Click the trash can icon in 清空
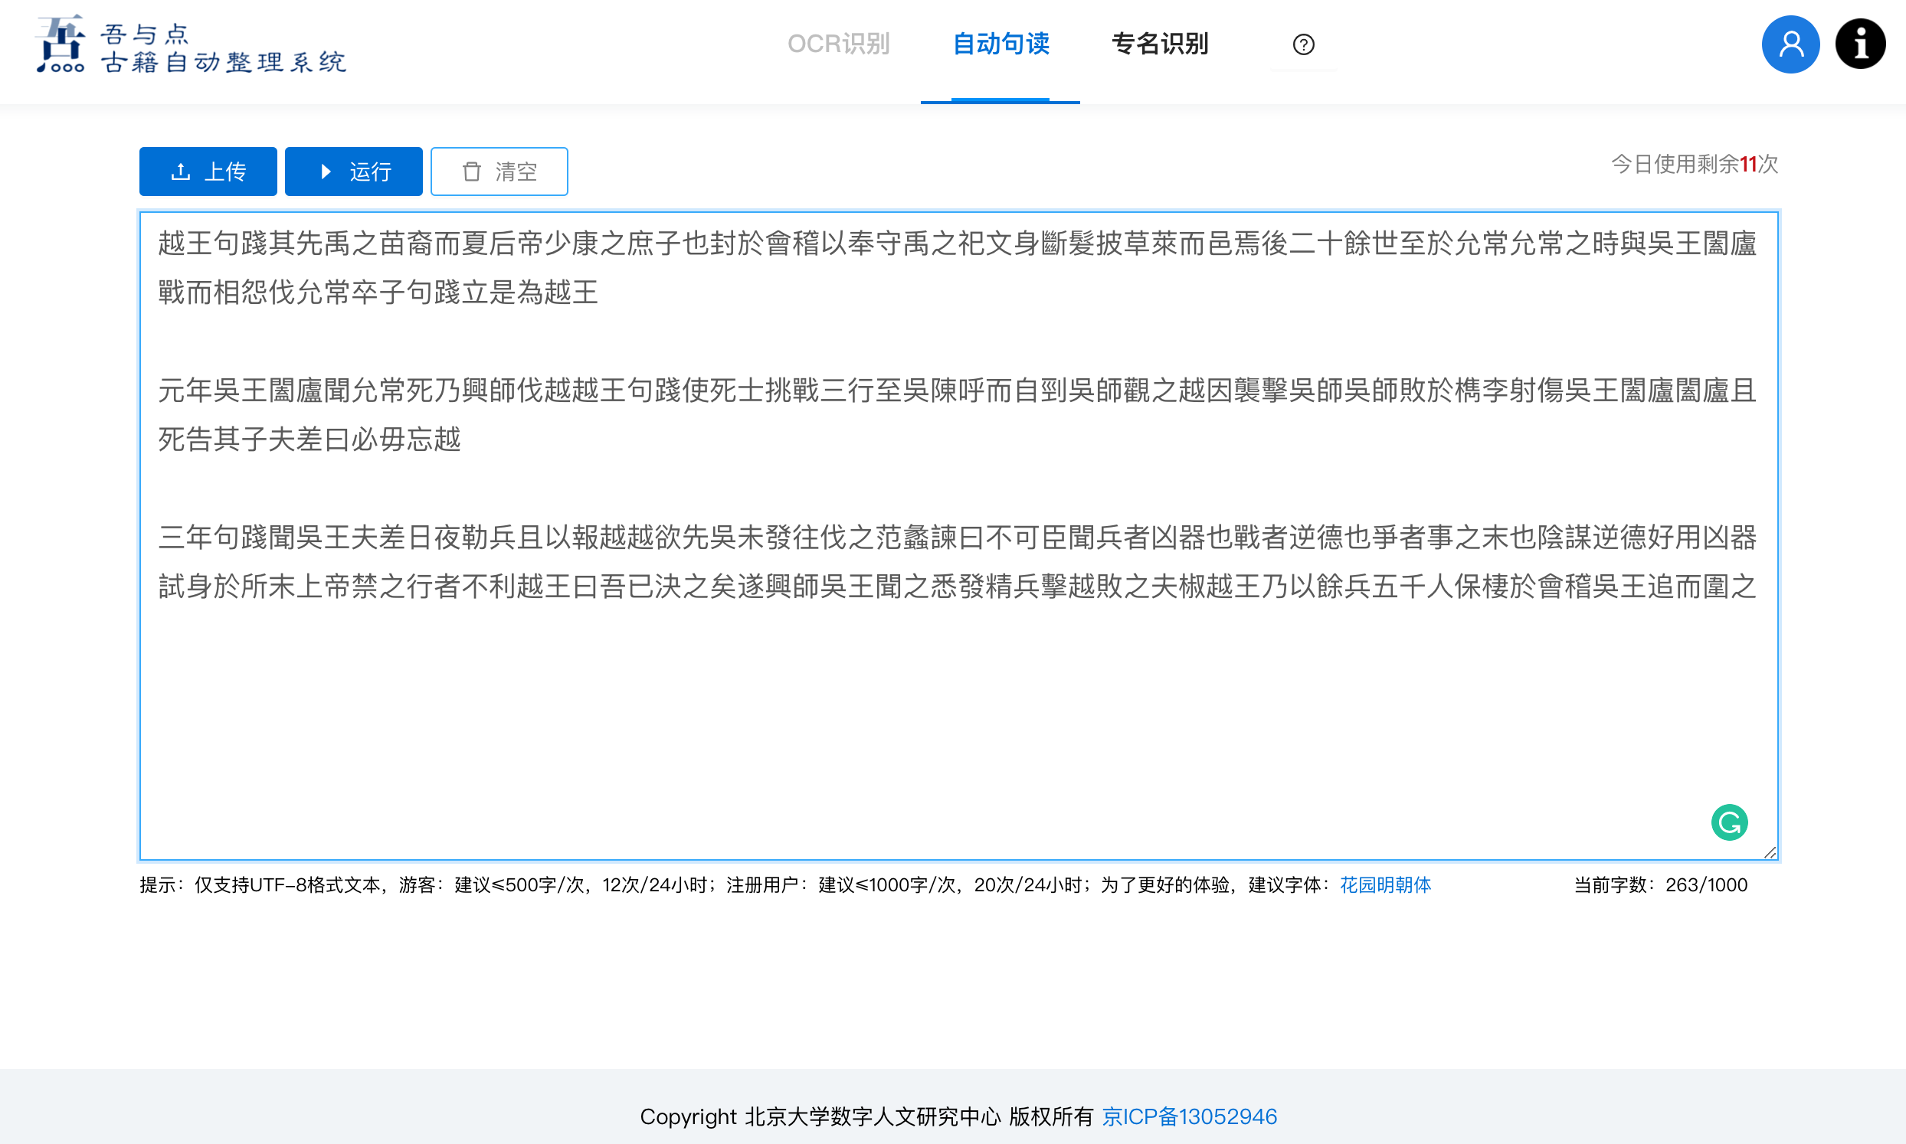 tap(471, 171)
